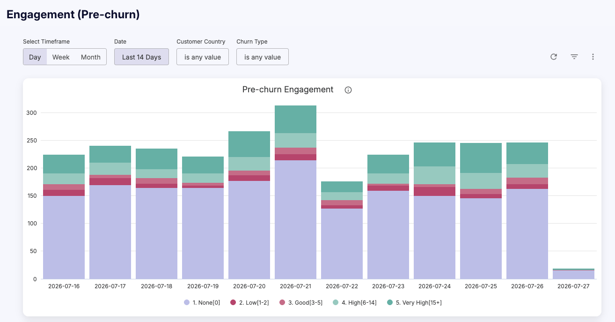Click the refresh dashboard icon
Image resolution: width=615 pixels, height=322 pixels.
tap(554, 57)
